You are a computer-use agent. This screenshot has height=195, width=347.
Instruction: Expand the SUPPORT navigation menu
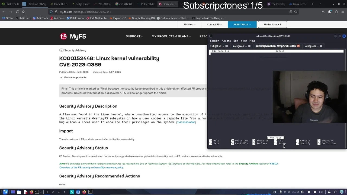tap(134, 36)
